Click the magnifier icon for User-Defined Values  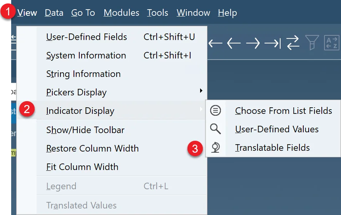coord(216,129)
